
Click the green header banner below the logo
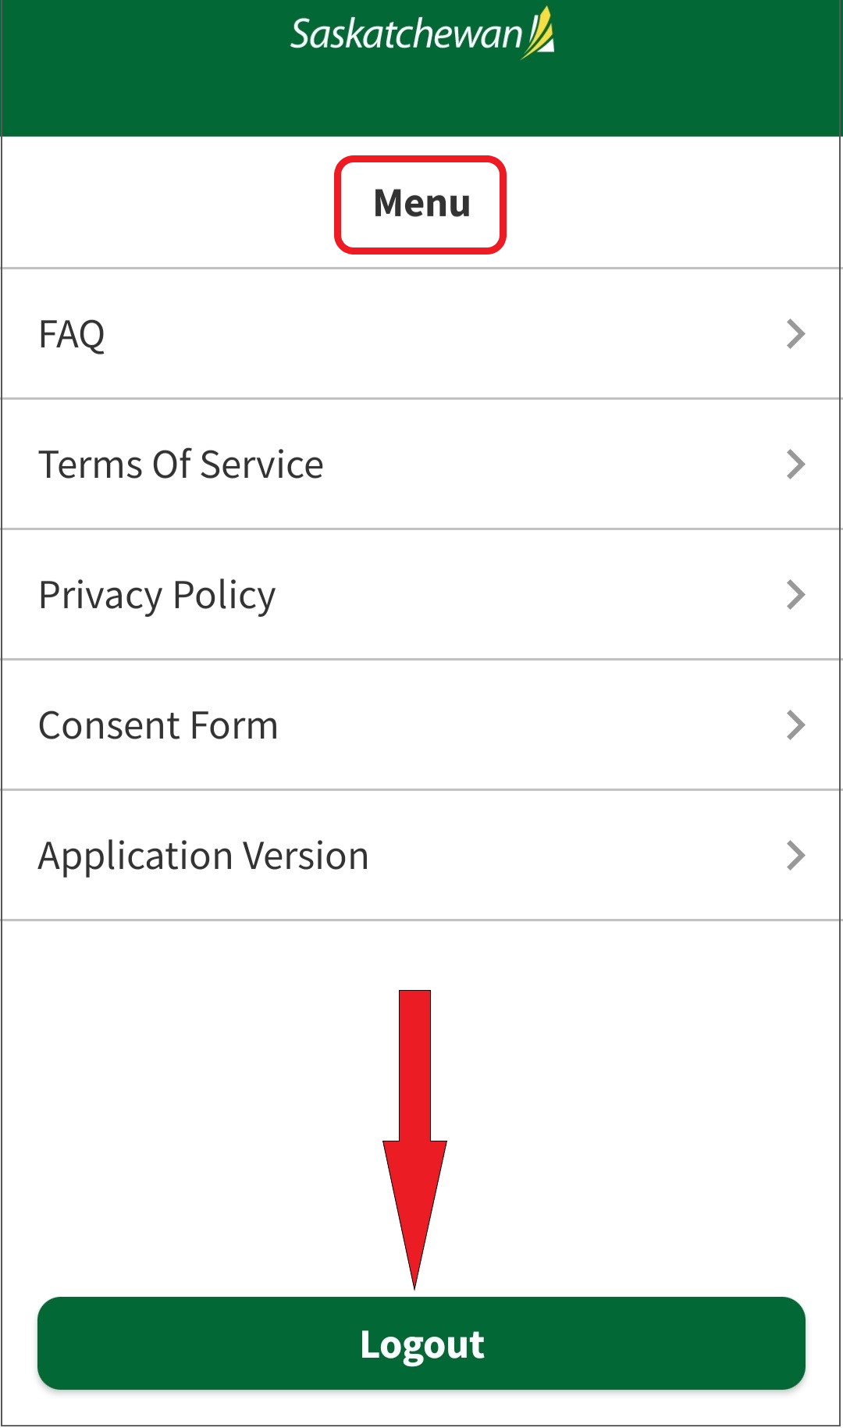point(421,101)
